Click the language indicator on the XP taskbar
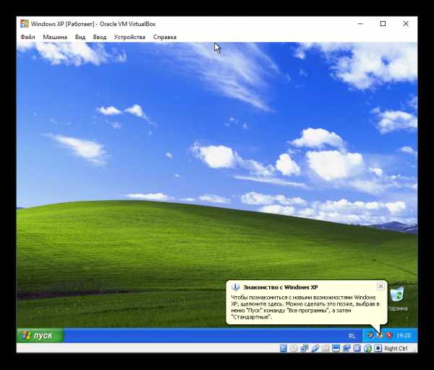Image resolution: width=434 pixels, height=370 pixels. (x=352, y=336)
